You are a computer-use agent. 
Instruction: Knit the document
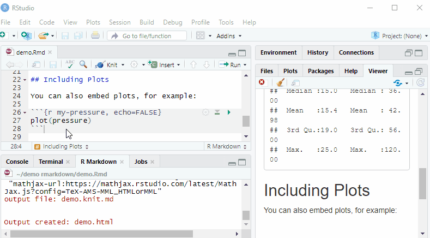click(106, 64)
